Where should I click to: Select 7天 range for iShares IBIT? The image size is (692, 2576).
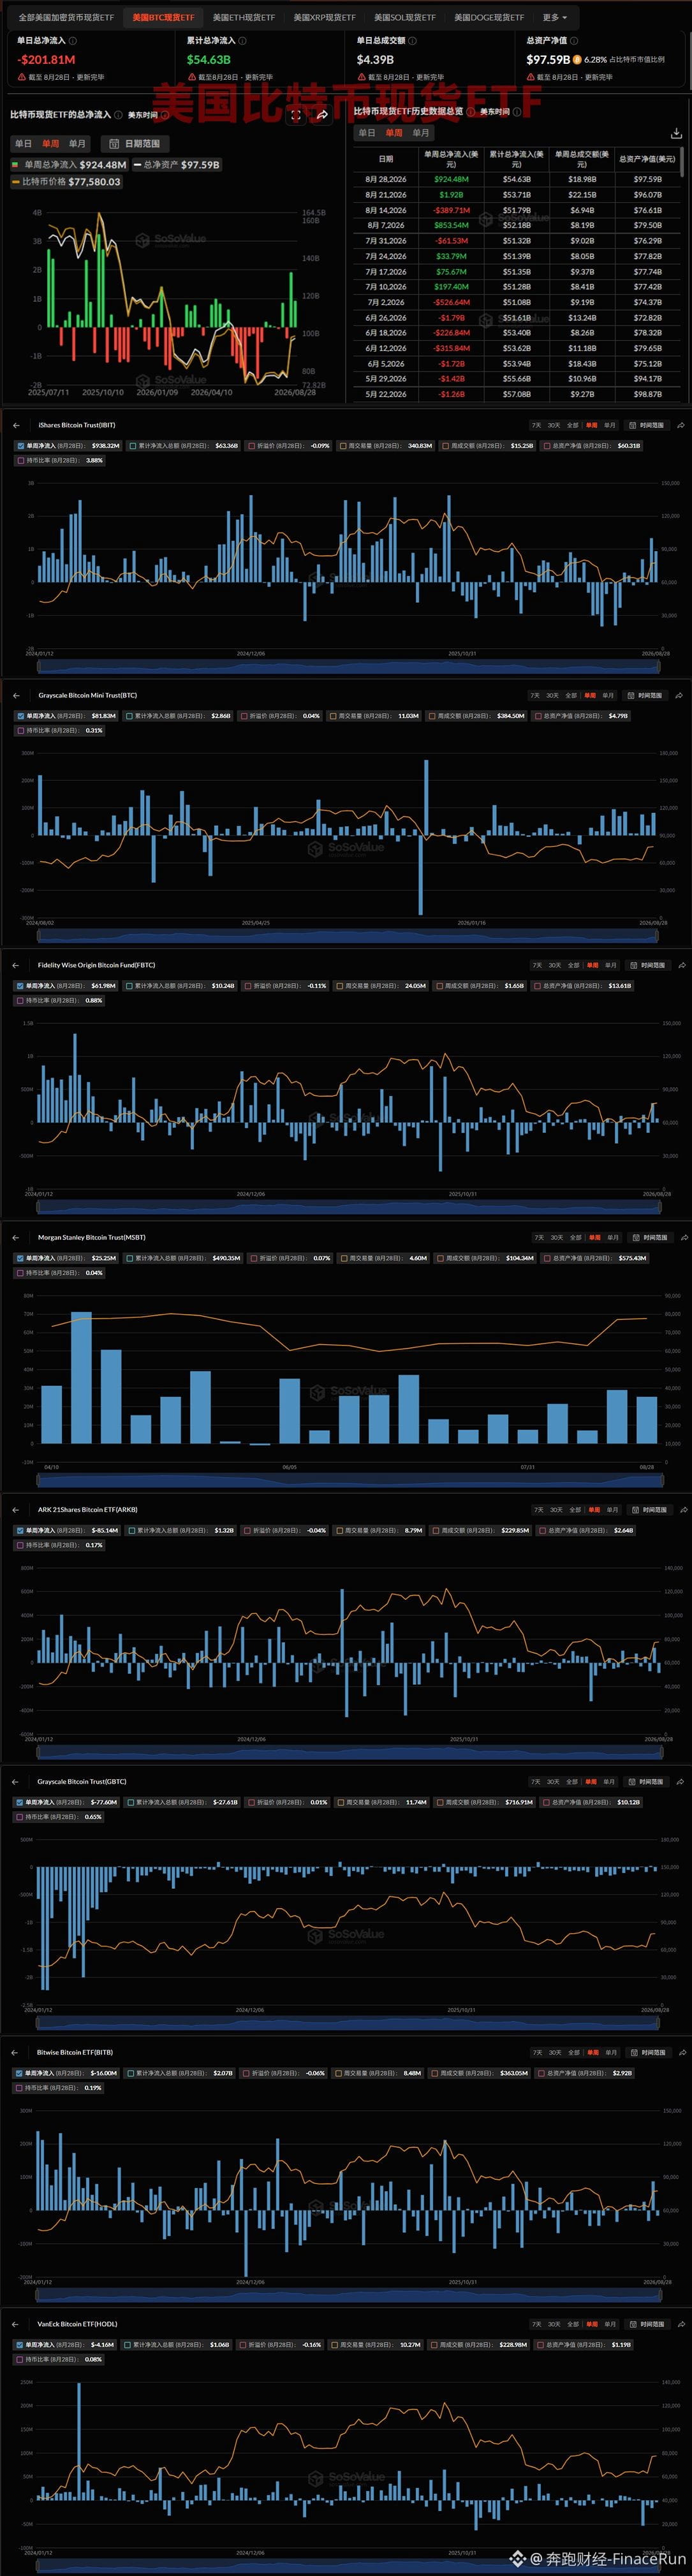point(536,425)
